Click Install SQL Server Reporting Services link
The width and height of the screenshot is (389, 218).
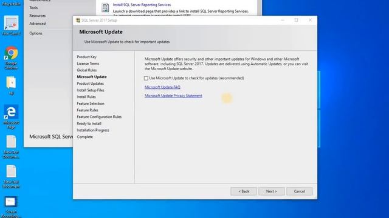[x=142, y=5]
